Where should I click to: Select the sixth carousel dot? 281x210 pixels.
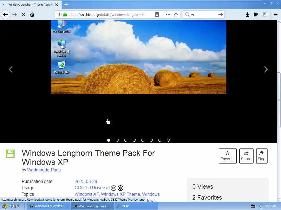[151, 140]
